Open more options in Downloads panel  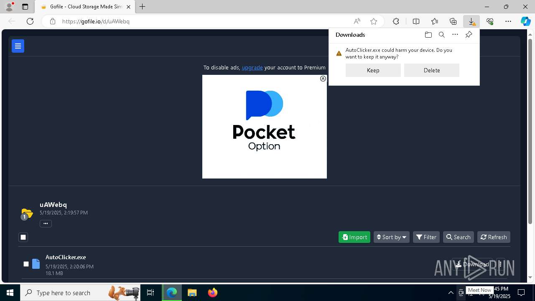[x=455, y=35]
